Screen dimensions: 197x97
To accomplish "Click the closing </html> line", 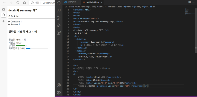I will tap(77, 95).
